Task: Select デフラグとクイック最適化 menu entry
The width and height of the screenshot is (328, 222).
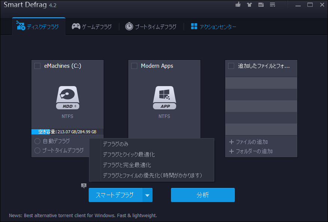Action: tap(152, 155)
